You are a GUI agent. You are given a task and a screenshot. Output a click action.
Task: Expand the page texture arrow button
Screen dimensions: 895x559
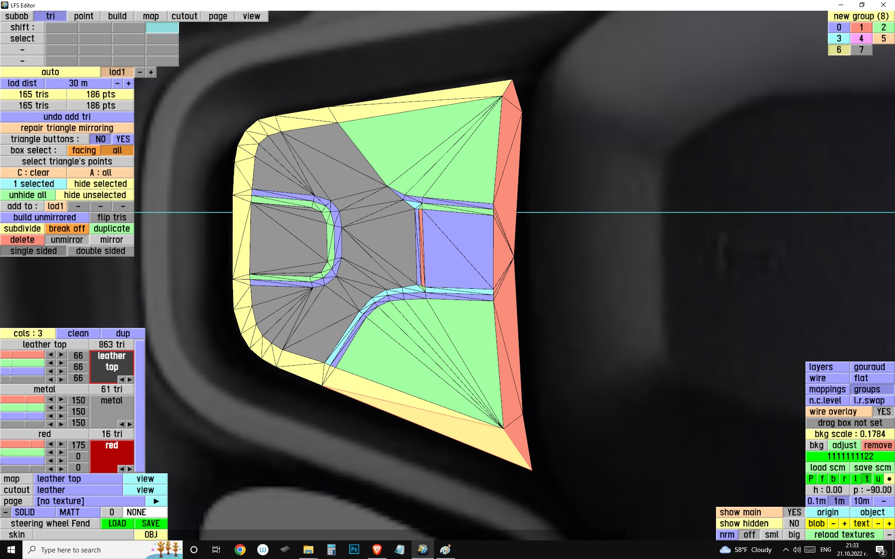156,501
